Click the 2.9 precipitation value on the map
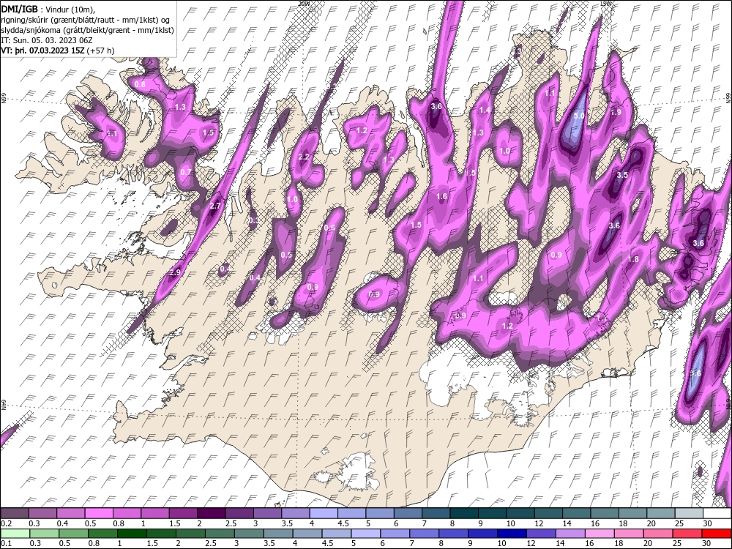 [175, 272]
